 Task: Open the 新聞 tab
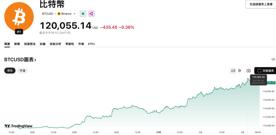(x=17, y=44)
